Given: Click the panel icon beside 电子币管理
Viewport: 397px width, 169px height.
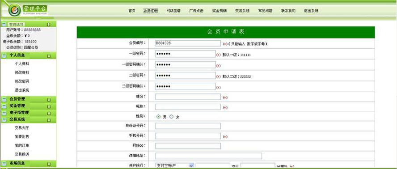Looking at the screenshot, I should pyautogui.click(x=4, y=113).
